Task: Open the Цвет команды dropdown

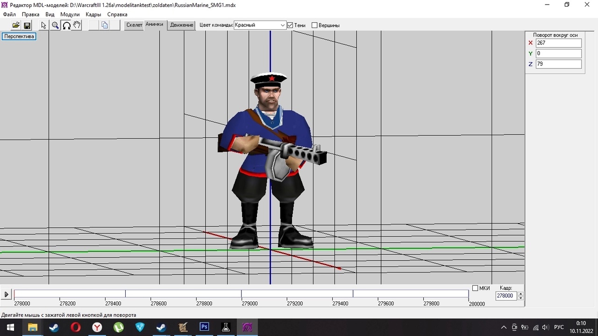Action: 260,25
